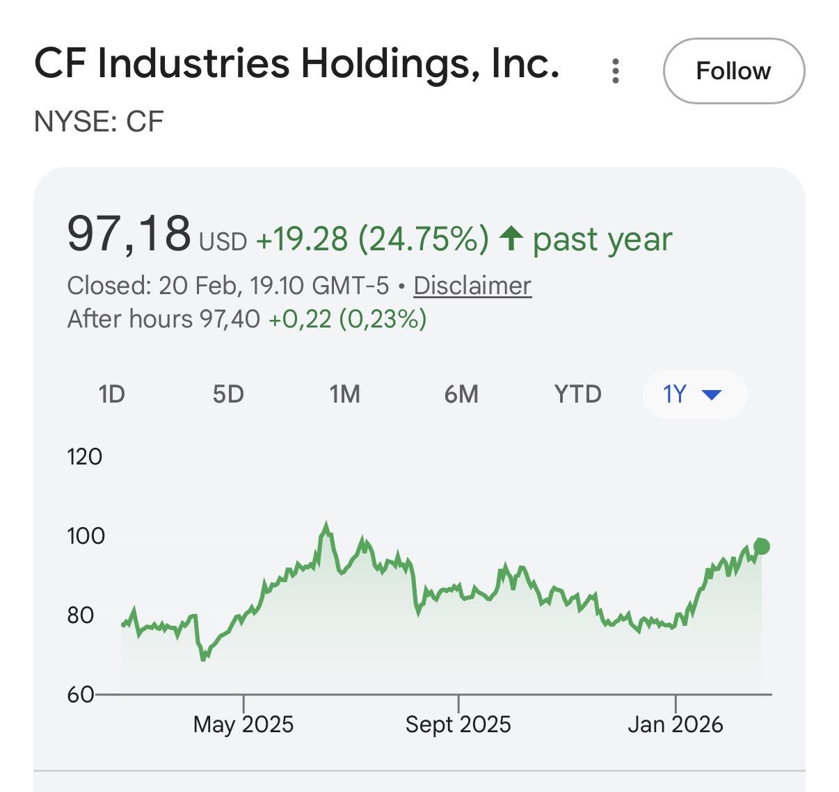Open the Disclaimer link
The height and width of the screenshot is (792, 839).
coord(472,286)
